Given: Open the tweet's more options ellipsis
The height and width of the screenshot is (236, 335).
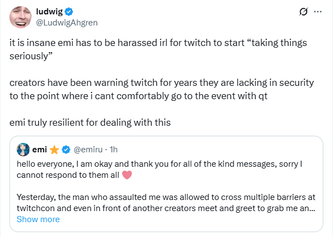Looking at the screenshot, I should tap(318, 12).
